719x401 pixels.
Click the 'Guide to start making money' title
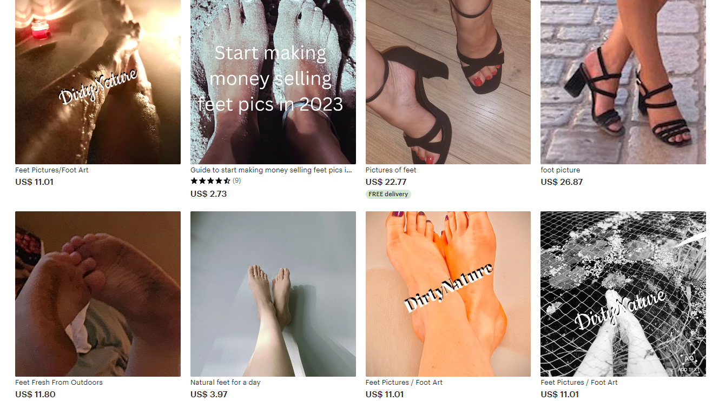pos(271,170)
